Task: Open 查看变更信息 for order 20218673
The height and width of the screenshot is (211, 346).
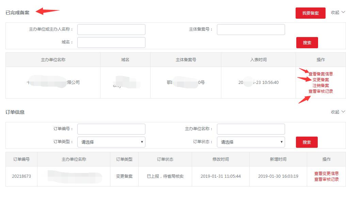Action: (x=326, y=173)
